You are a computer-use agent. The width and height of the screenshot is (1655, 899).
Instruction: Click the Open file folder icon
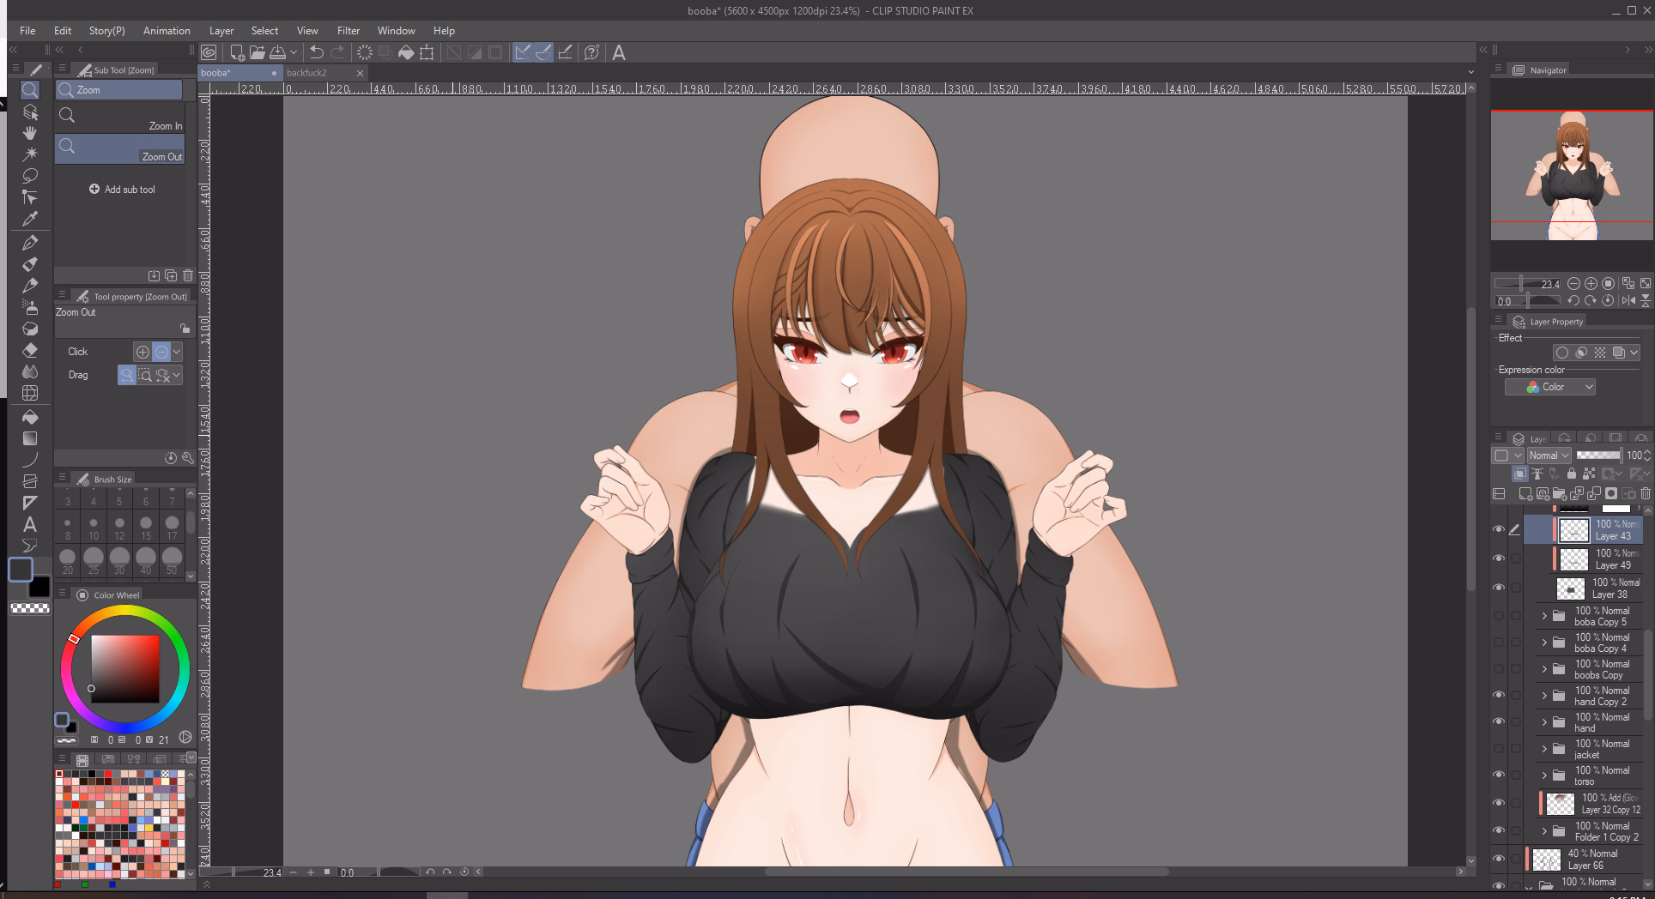point(258,52)
